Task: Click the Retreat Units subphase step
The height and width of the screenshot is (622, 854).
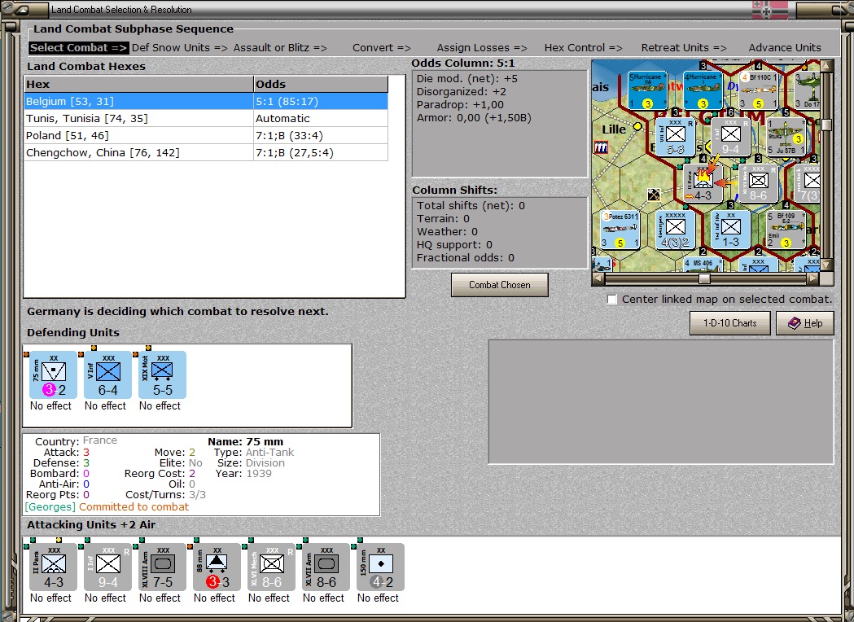Action: pyautogui.click(x=684, y=48)
